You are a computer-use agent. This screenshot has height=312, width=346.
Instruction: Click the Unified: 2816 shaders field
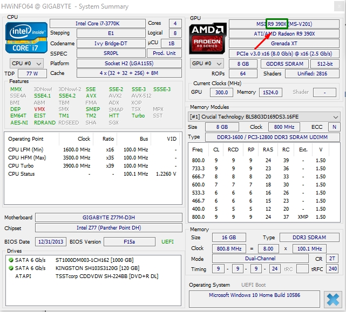point(312,74)
